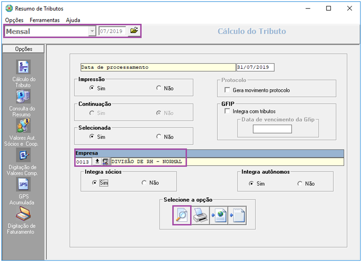This screenshot has width=362, height=263.
Task: Click the Empresa download arrow icon
Action: [x=97, y=161]
